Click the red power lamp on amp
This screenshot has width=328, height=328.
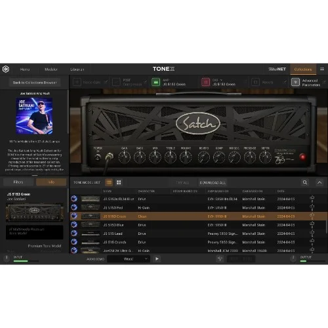point(302,157)
